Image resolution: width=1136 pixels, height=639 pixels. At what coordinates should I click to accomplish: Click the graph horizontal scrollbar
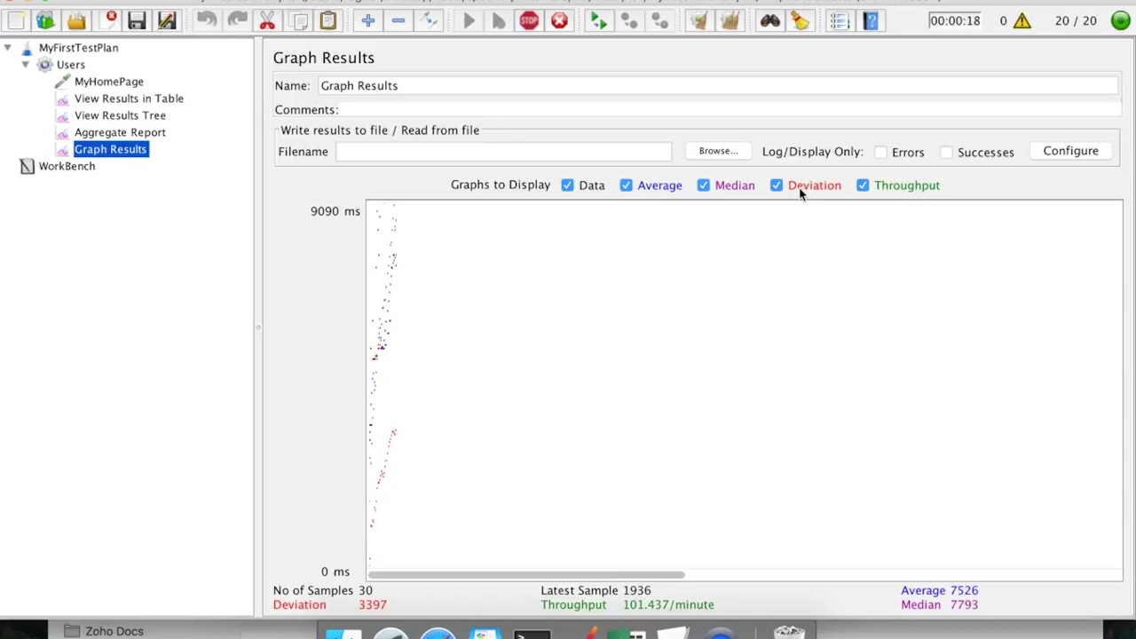click(x=526, y=575)
